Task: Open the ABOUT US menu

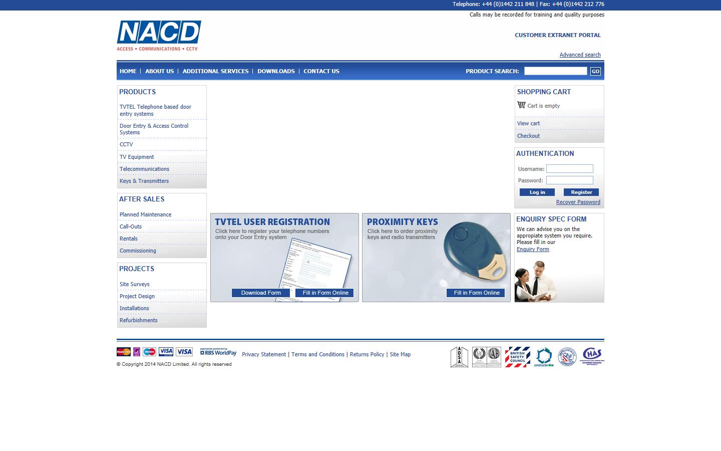Action: pyautogui.click(x=159, y=71)
